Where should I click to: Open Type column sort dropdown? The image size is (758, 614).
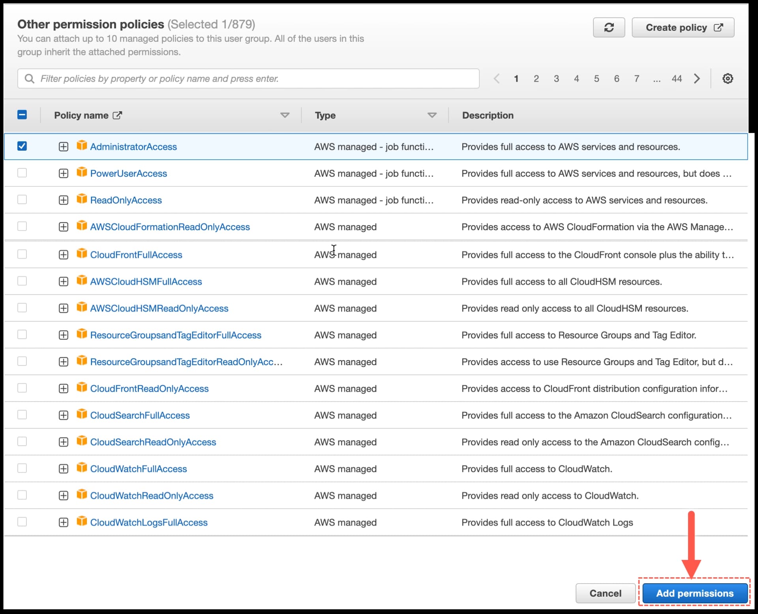click(432, 115)
